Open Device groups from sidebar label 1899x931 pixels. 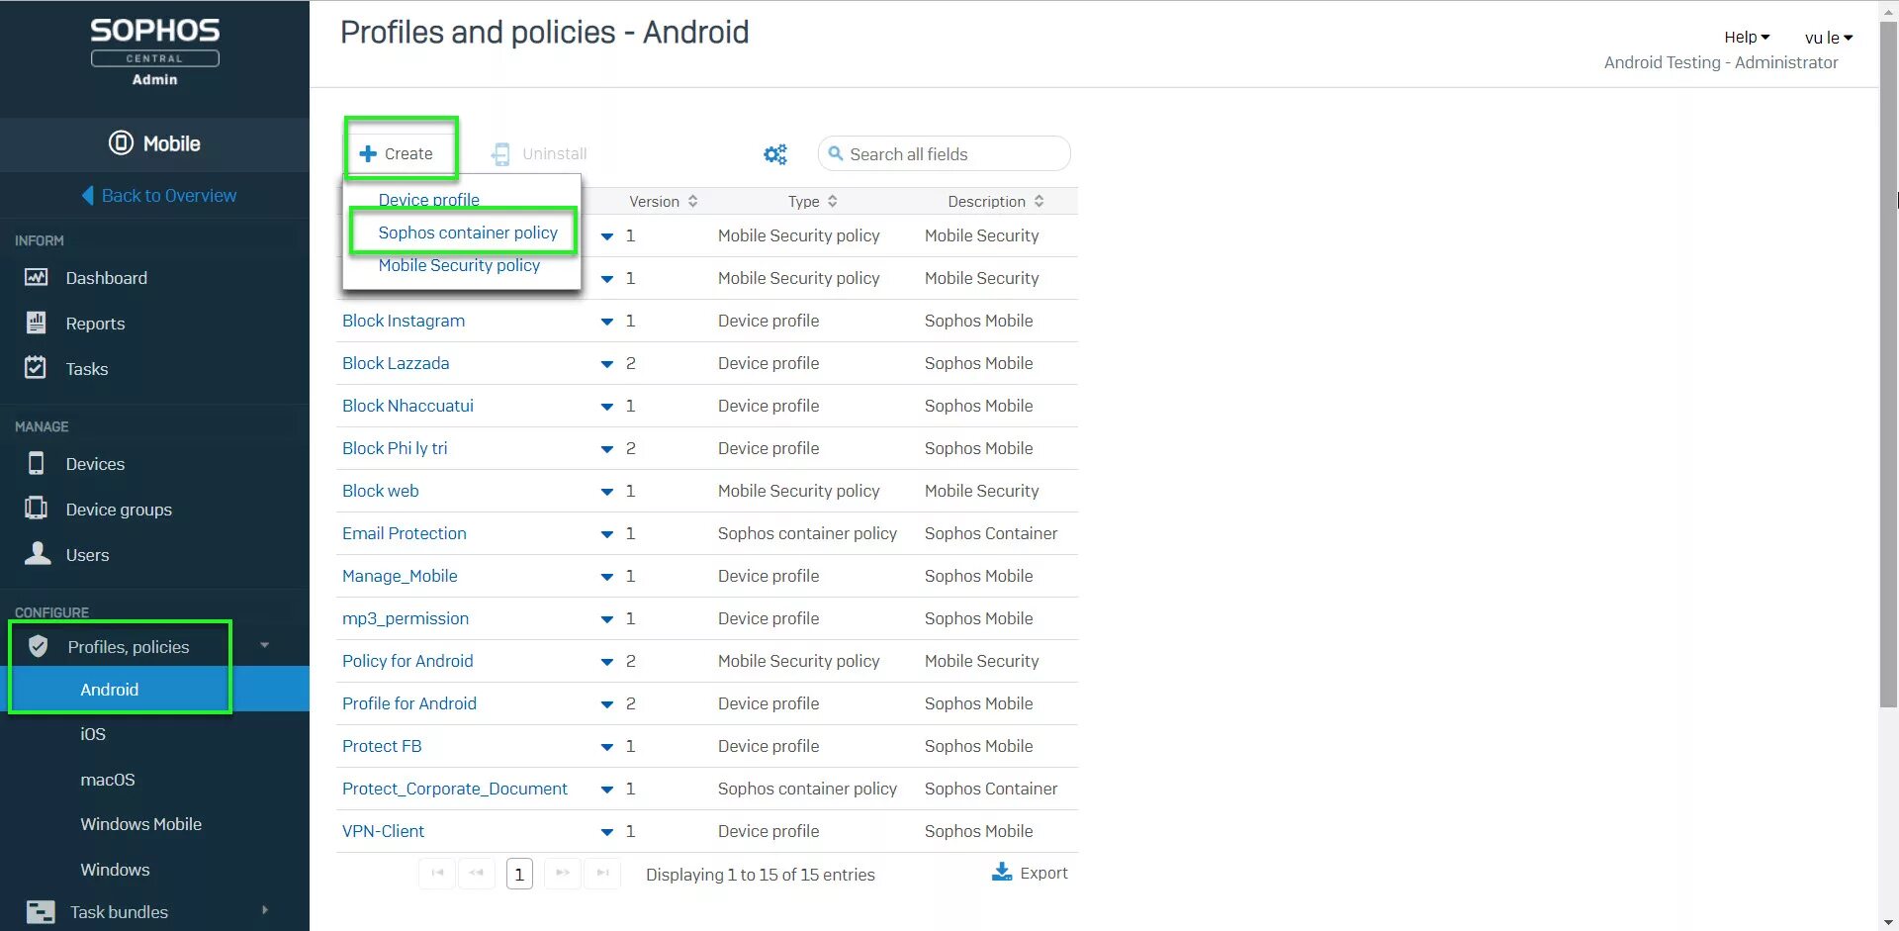pyautogui.click(x=119, y=510)
